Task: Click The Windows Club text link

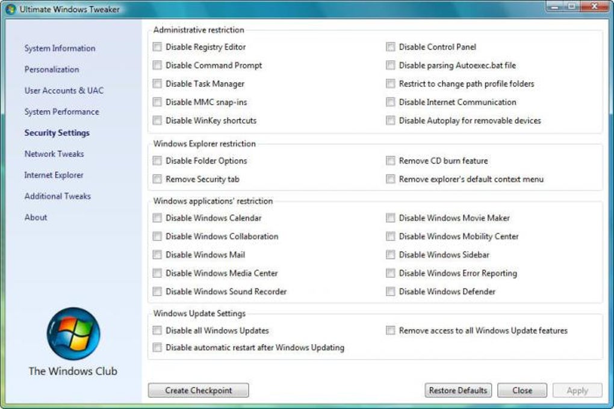Action: 73,371
